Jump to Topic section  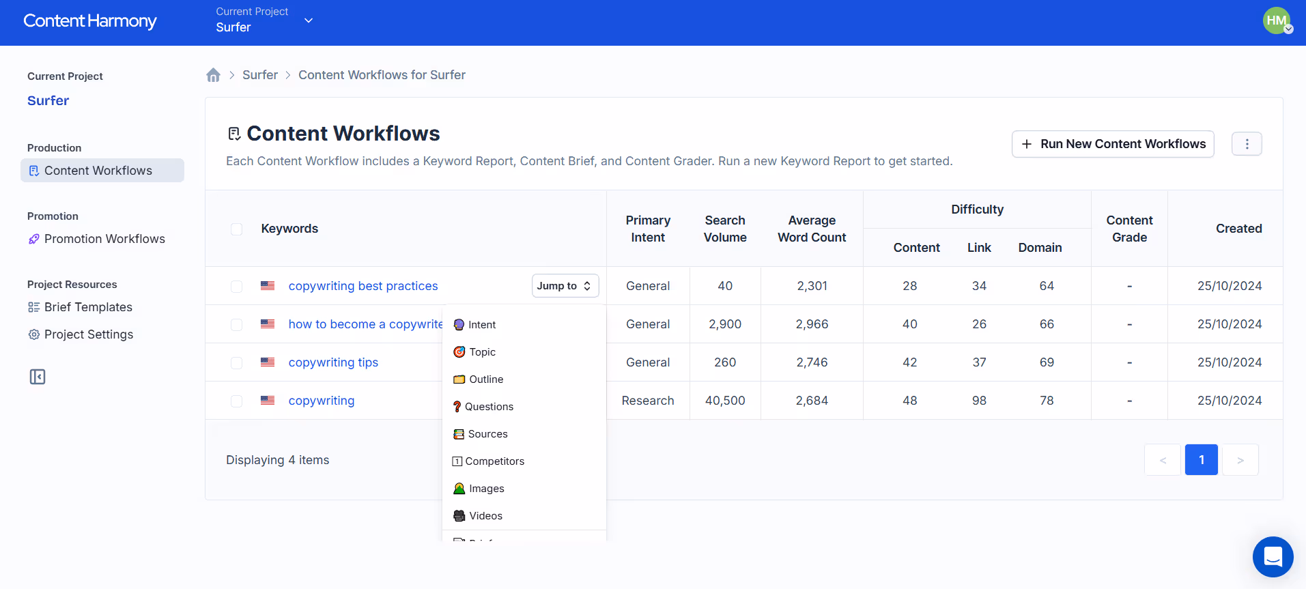click(x=524, y=352)
